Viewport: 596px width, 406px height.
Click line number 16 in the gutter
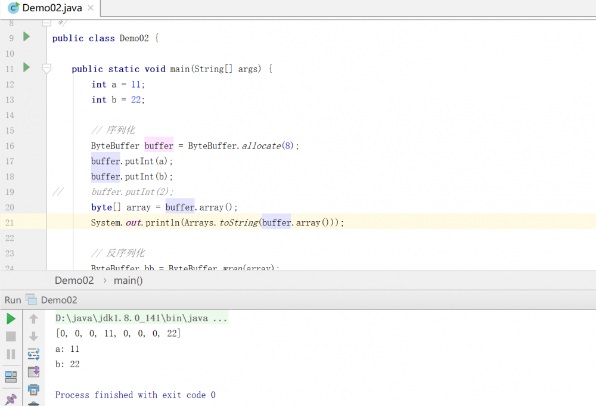(10, 146)
